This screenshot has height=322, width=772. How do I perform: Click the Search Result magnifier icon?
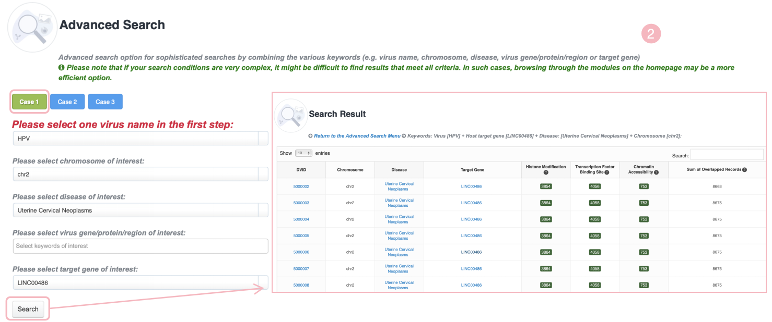pos(291,115)
